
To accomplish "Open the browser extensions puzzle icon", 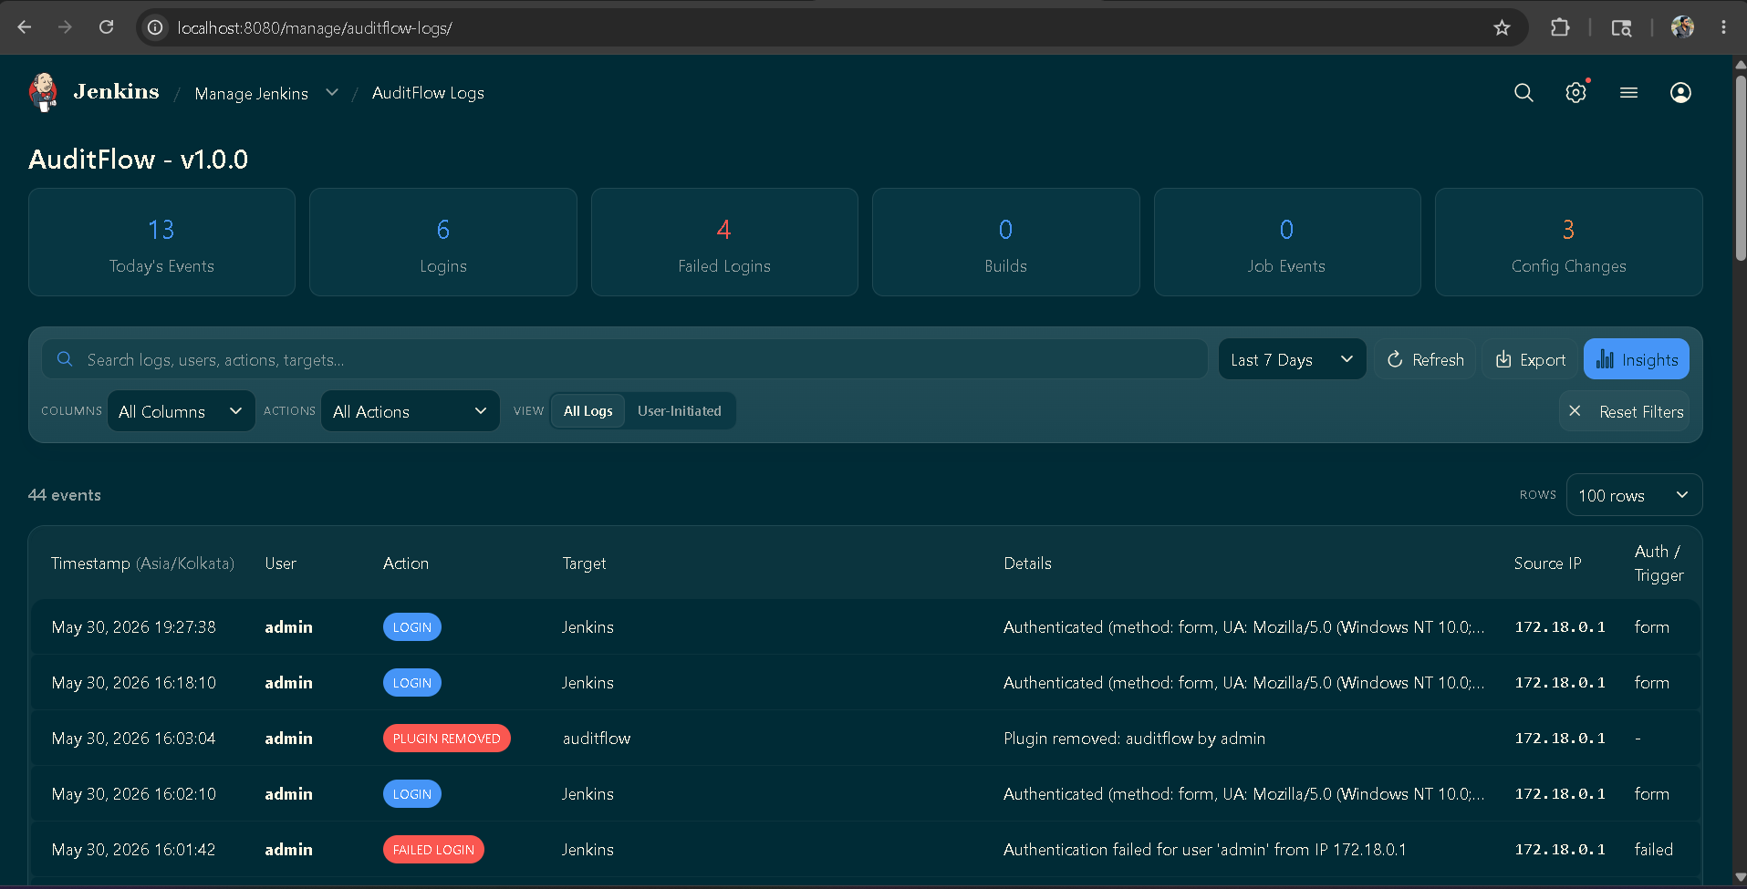I will point(1560,27).
